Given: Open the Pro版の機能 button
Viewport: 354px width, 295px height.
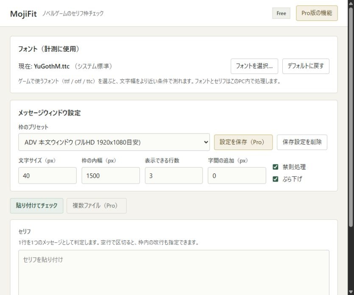Looking at the screenshot, I should coord(317,13).
